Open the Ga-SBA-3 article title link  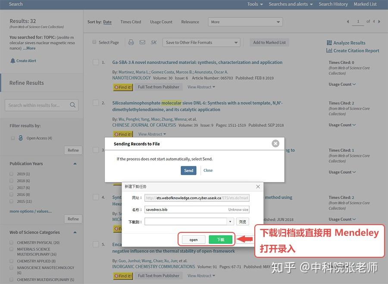point(197,62)
